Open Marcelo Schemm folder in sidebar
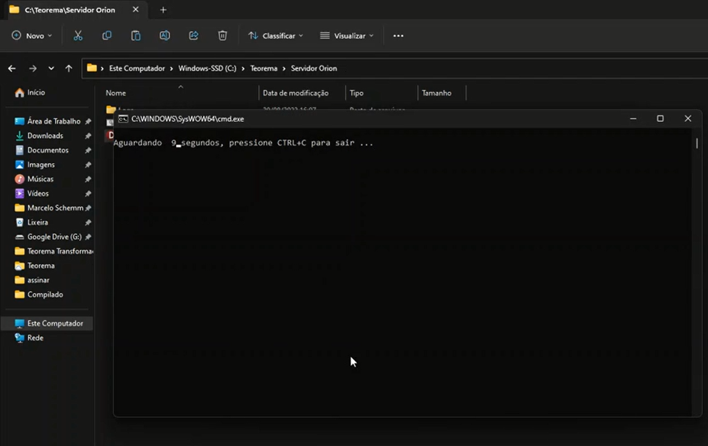The image size is (708, 446). click(55, 207)
